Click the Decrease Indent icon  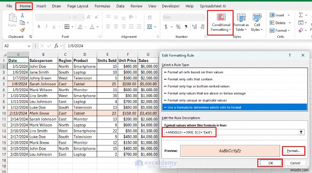[131, 26]
